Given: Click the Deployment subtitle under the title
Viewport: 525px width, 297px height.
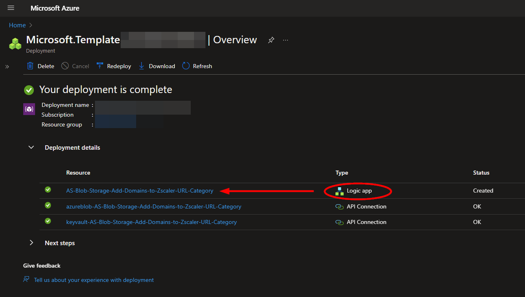Looking at the screenshot, I should [40, 51].
